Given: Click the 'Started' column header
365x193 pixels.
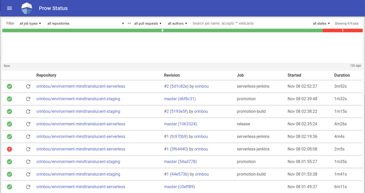Looking at the screenshot, I should pyautogui.click(x=294, y=75).
